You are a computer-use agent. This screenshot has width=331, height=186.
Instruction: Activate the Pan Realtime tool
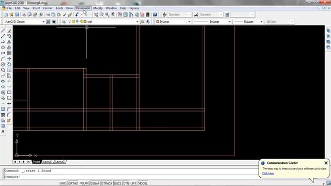(96, 14)
